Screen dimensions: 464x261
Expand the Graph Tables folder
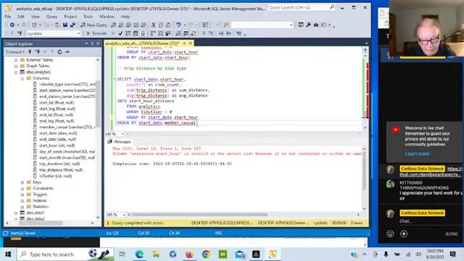tap(16, 66)
